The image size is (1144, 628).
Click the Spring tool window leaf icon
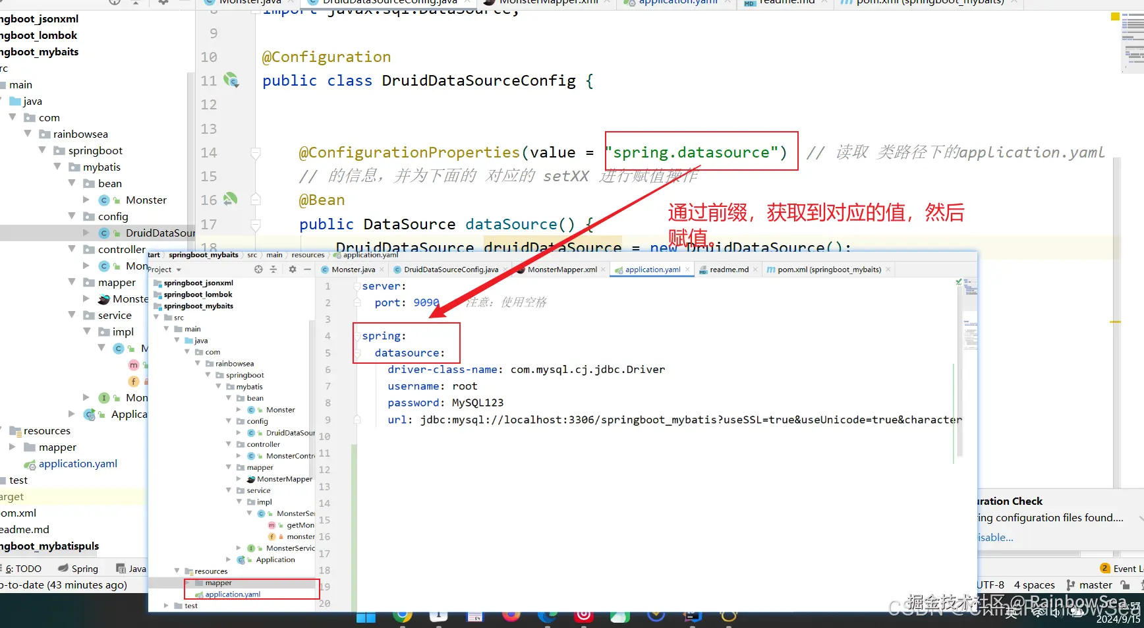point(63,568)
